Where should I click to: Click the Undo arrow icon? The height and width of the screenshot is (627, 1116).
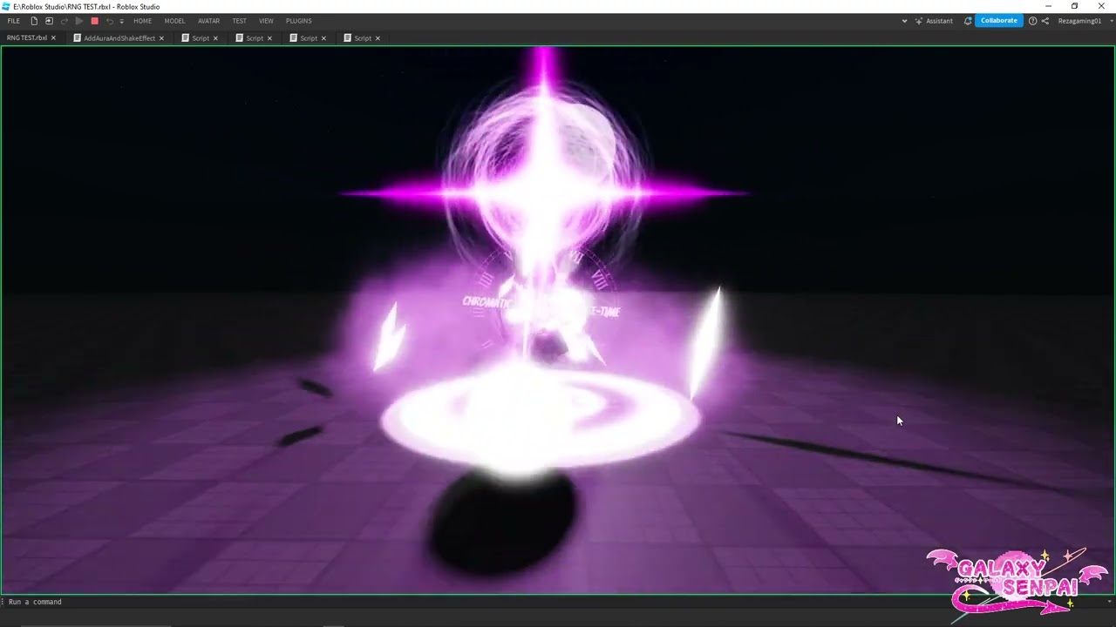coord(110,21)
